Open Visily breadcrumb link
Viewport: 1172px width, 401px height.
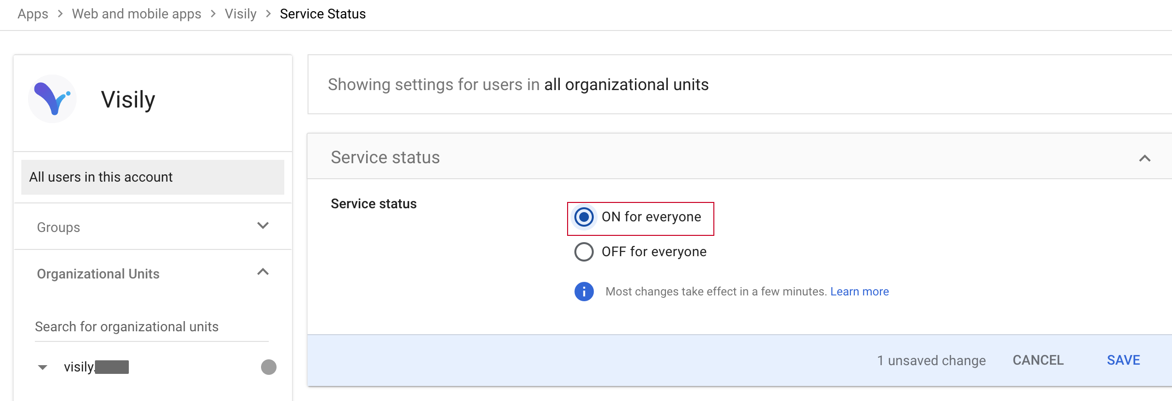click(x=241, y=14)
